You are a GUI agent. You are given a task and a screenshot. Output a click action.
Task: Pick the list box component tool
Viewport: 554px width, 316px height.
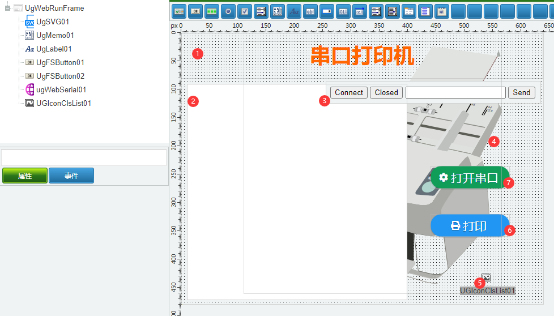coord(261,12)
